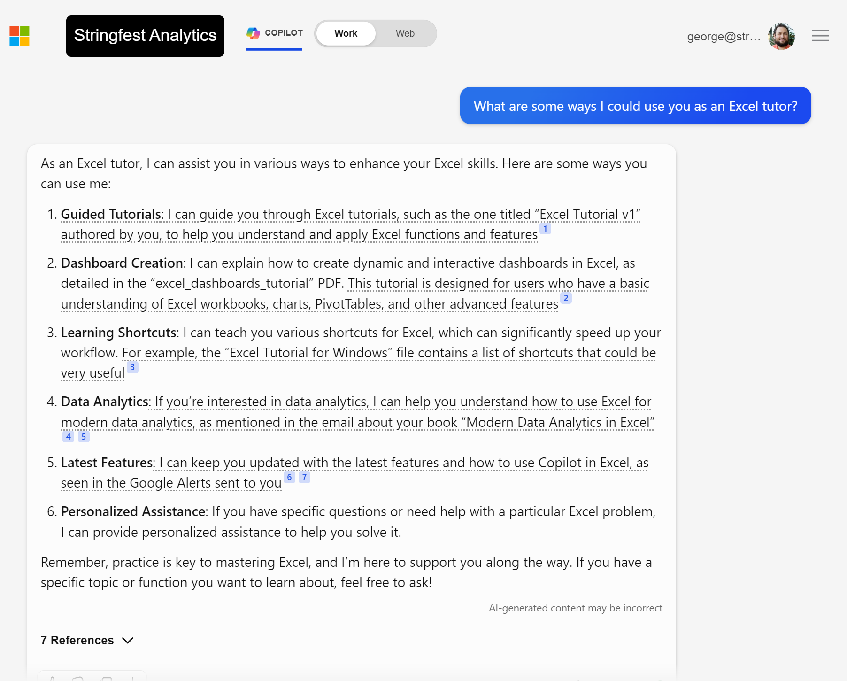Click the george@str… account name
847x681 pixels.
[x=724, y=36]
